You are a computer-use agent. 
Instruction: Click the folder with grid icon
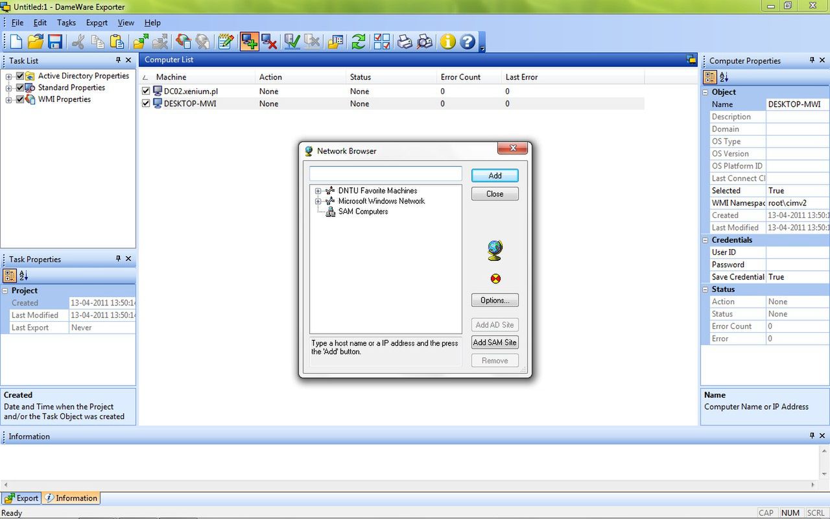[x=335, y=42]
